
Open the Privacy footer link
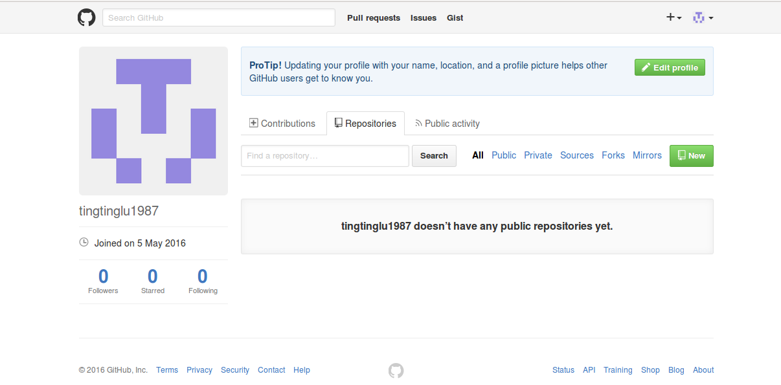point(199,370)
